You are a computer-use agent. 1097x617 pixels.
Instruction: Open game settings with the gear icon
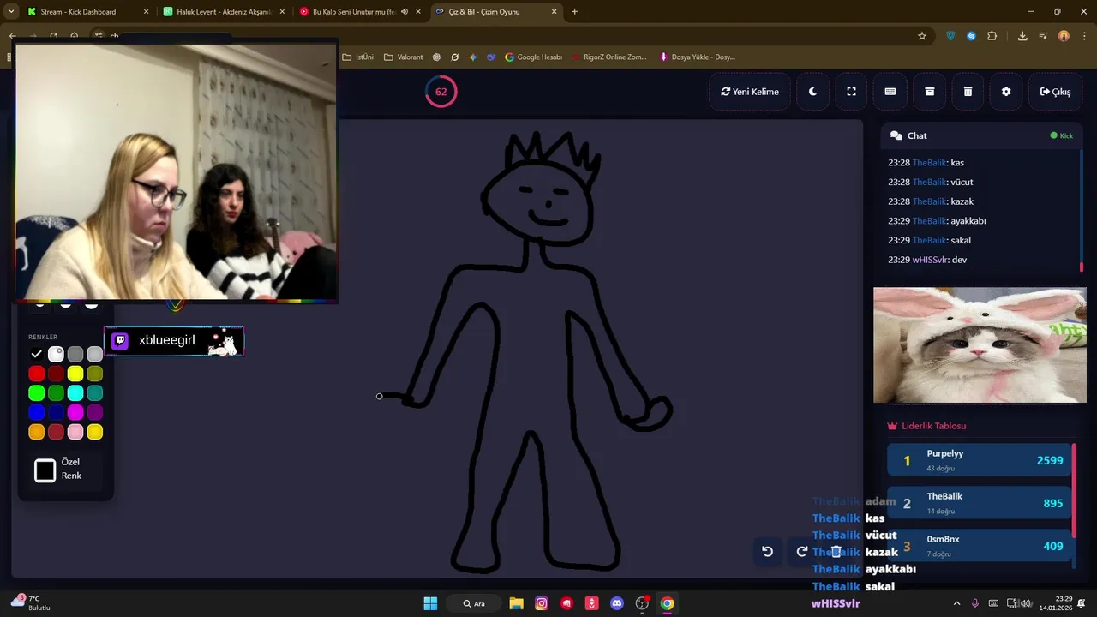1006,92
